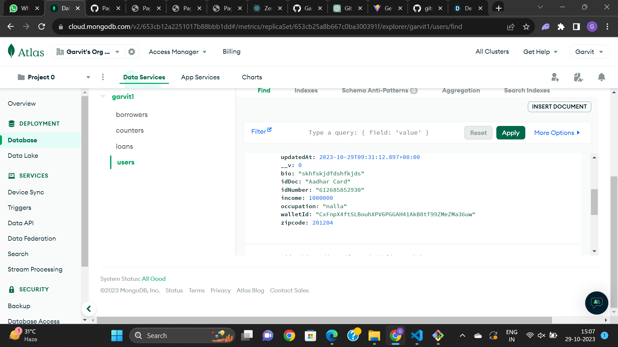Open the Project 0 dropdown
Image resolution: width=618 pixels, height=347 pixels.
(x=88, y=77)
